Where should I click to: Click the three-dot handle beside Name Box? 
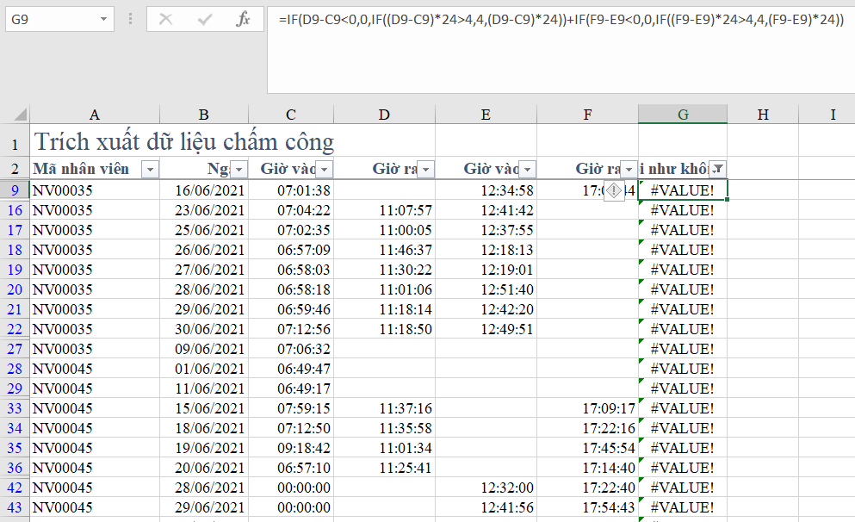[x=130, y=18]
